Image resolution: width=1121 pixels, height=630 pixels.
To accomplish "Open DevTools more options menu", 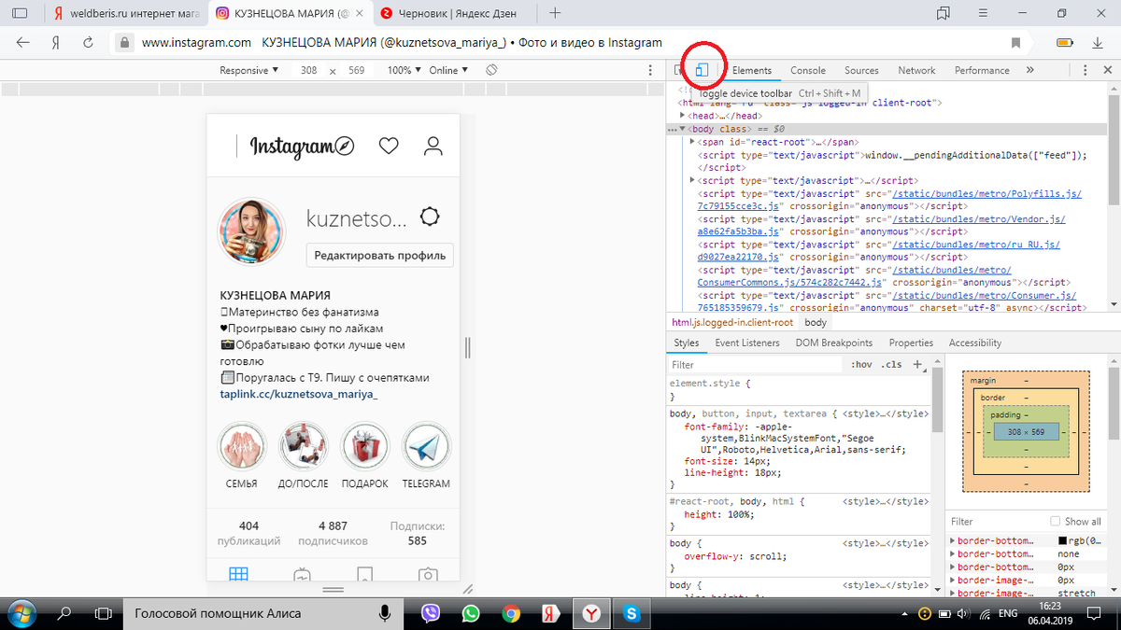I will click(1085, 70).
